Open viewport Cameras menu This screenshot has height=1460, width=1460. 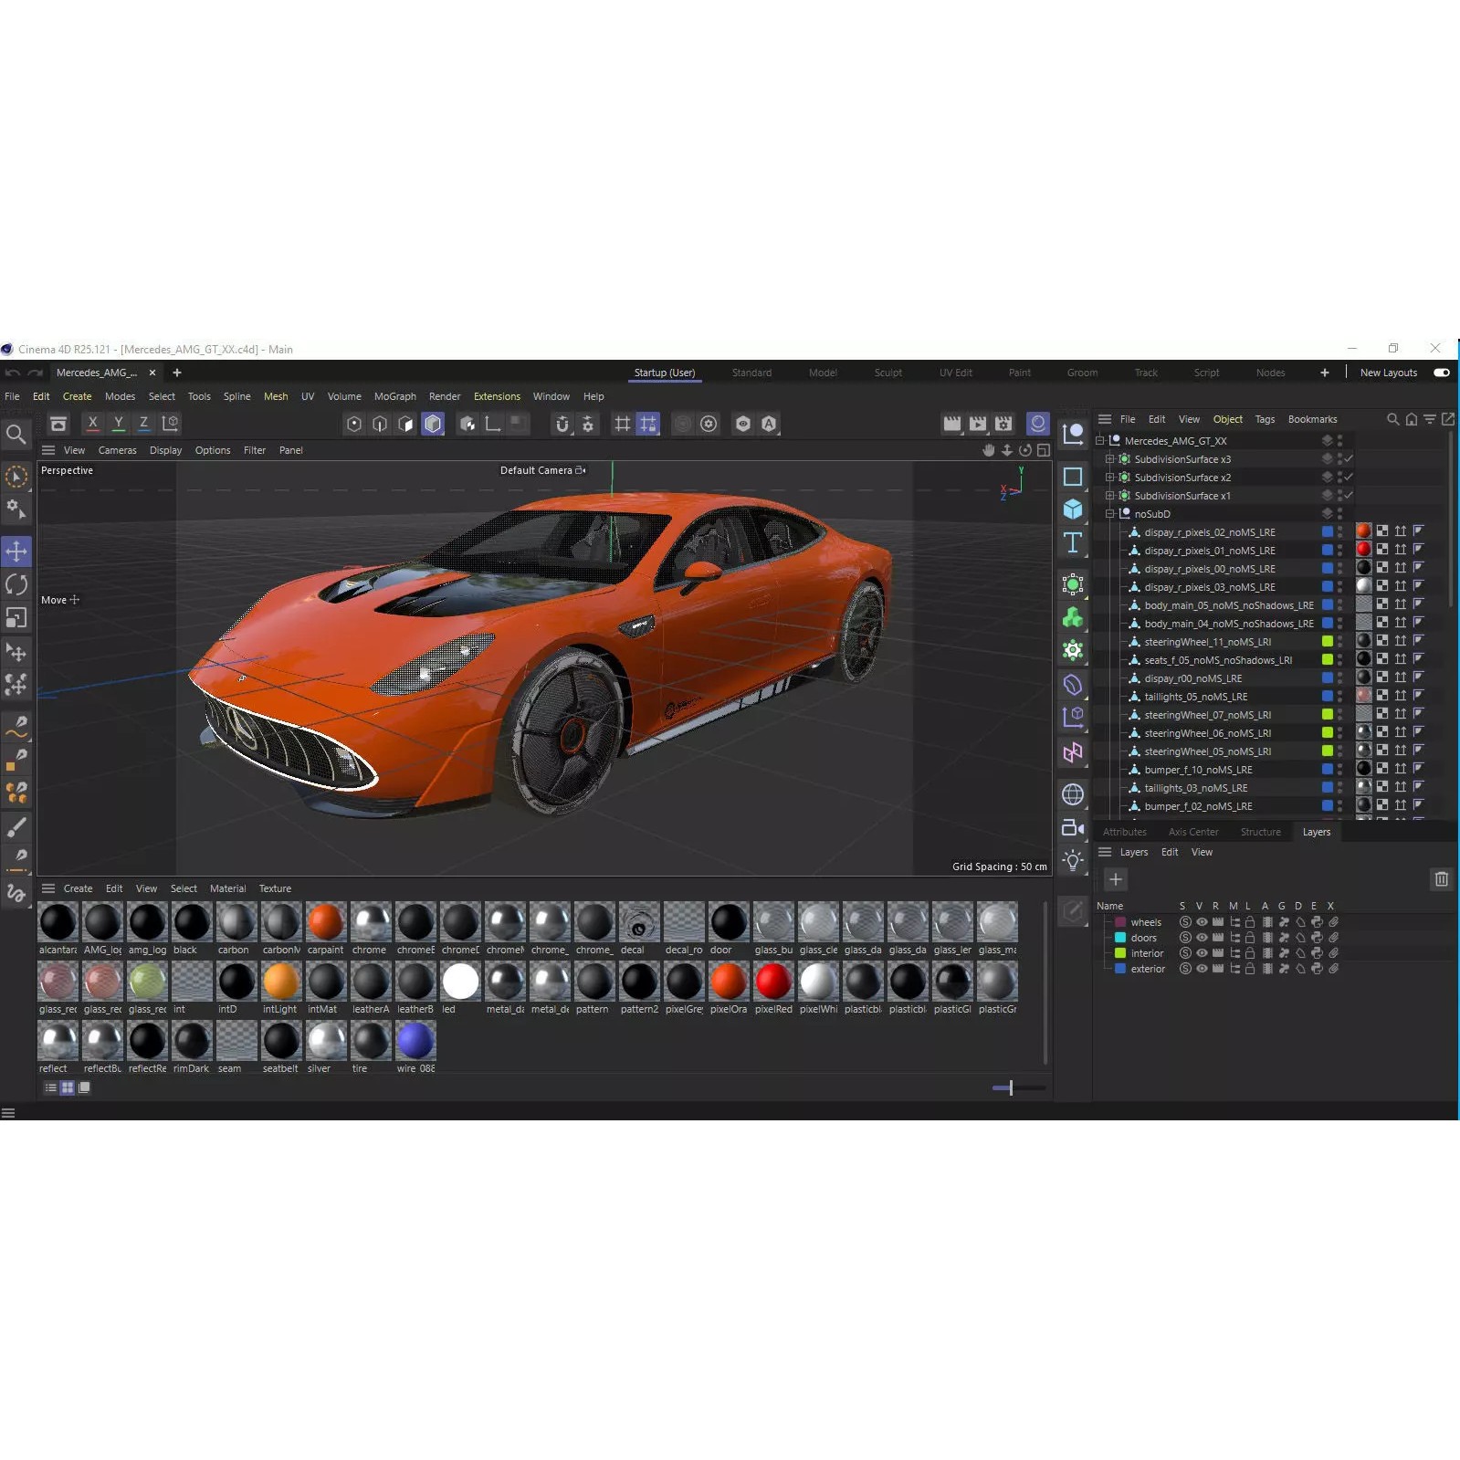coord(117,450)
